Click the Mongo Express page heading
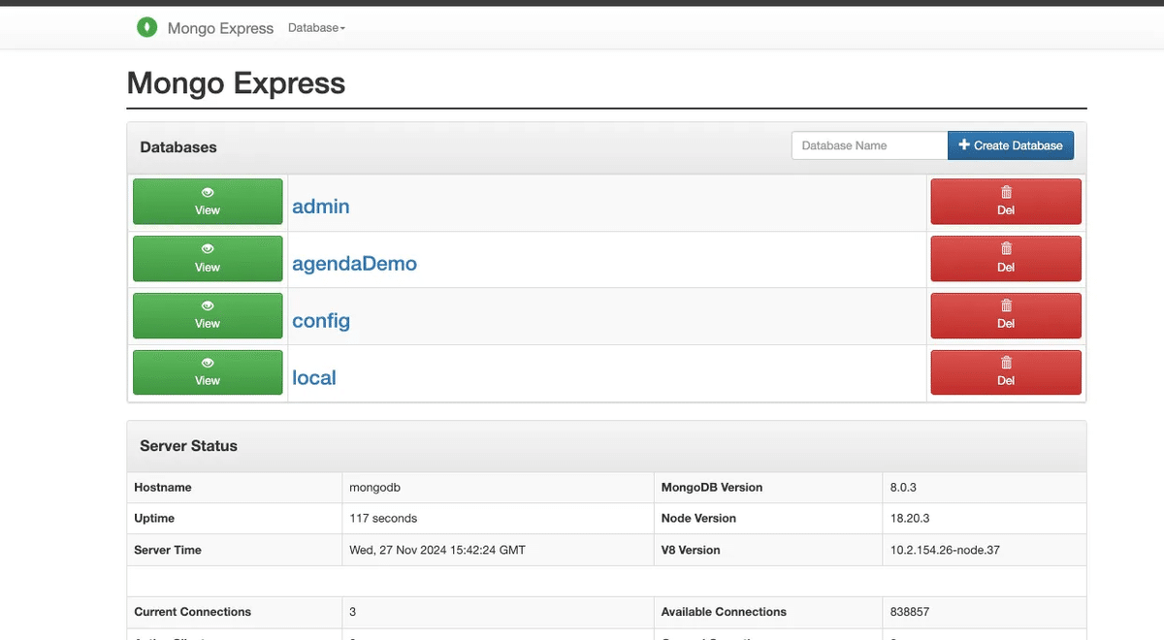 pyautogui.click(x=236, y=83)
